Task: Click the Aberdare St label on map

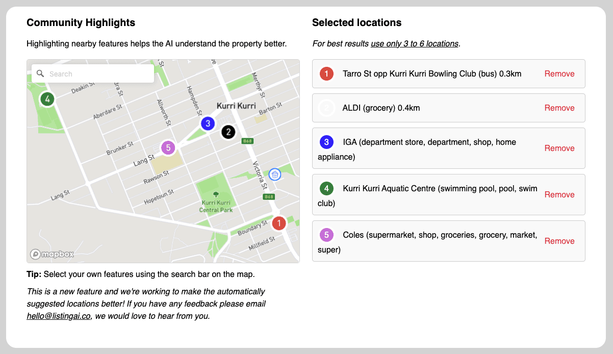Action: pos(108,112)
